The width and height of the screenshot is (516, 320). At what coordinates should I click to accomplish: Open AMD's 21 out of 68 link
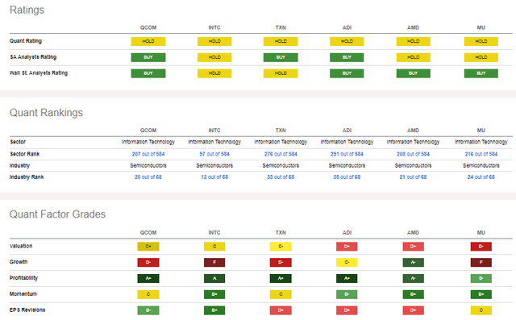[413, 177]
